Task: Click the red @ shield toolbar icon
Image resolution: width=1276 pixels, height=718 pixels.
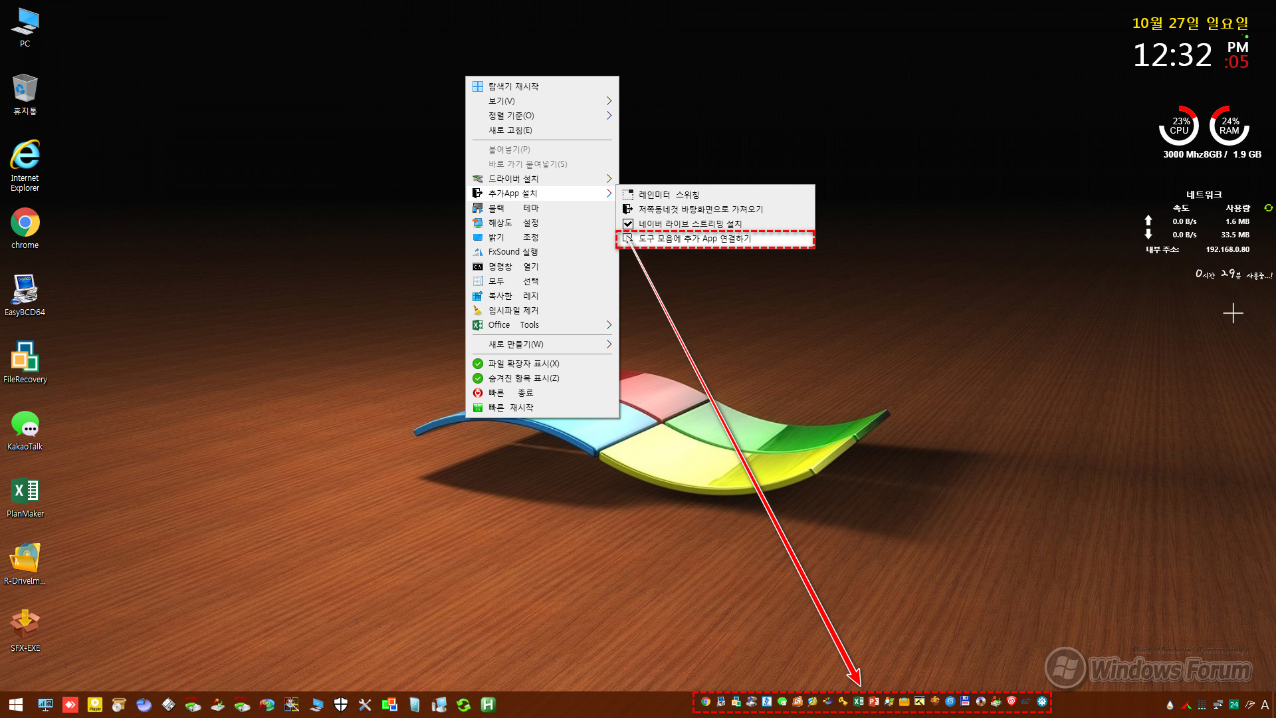Action: 1011,701
